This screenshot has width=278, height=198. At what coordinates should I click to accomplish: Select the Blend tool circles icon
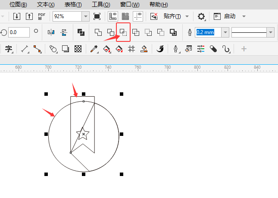pos(53,49)
